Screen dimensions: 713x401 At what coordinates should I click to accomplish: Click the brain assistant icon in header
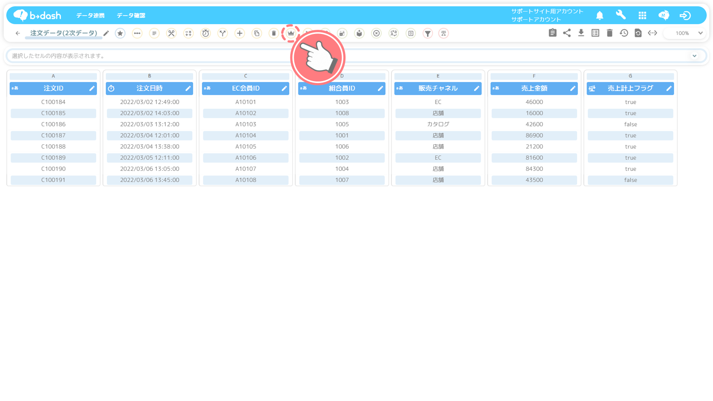(x=664, y=15)
